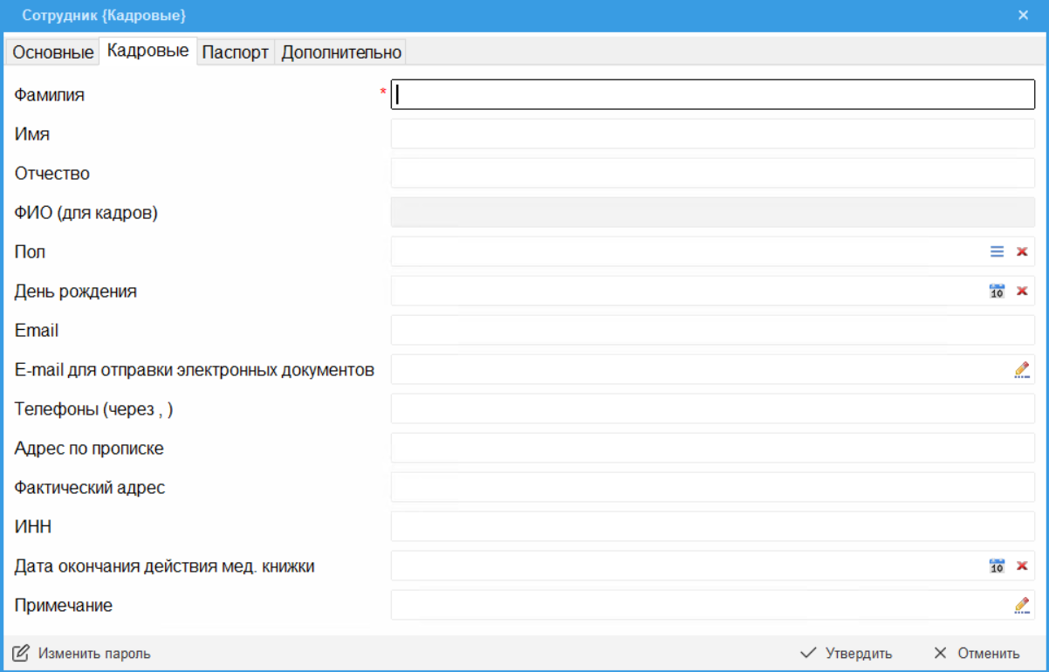Viewport: 1049px width, 672px height.
Task: Click the ИНН input field
Action: [x=712, y=526]
